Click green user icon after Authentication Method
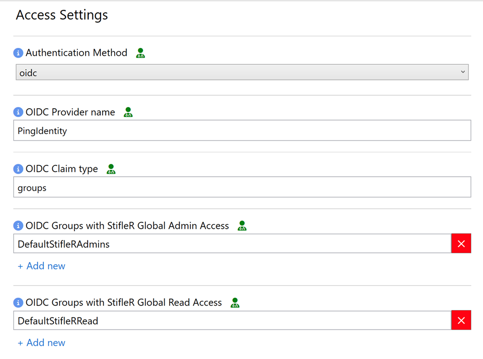The width and height of the screenshot is (483, 359). pyautogui.click(x=140, y=53)
